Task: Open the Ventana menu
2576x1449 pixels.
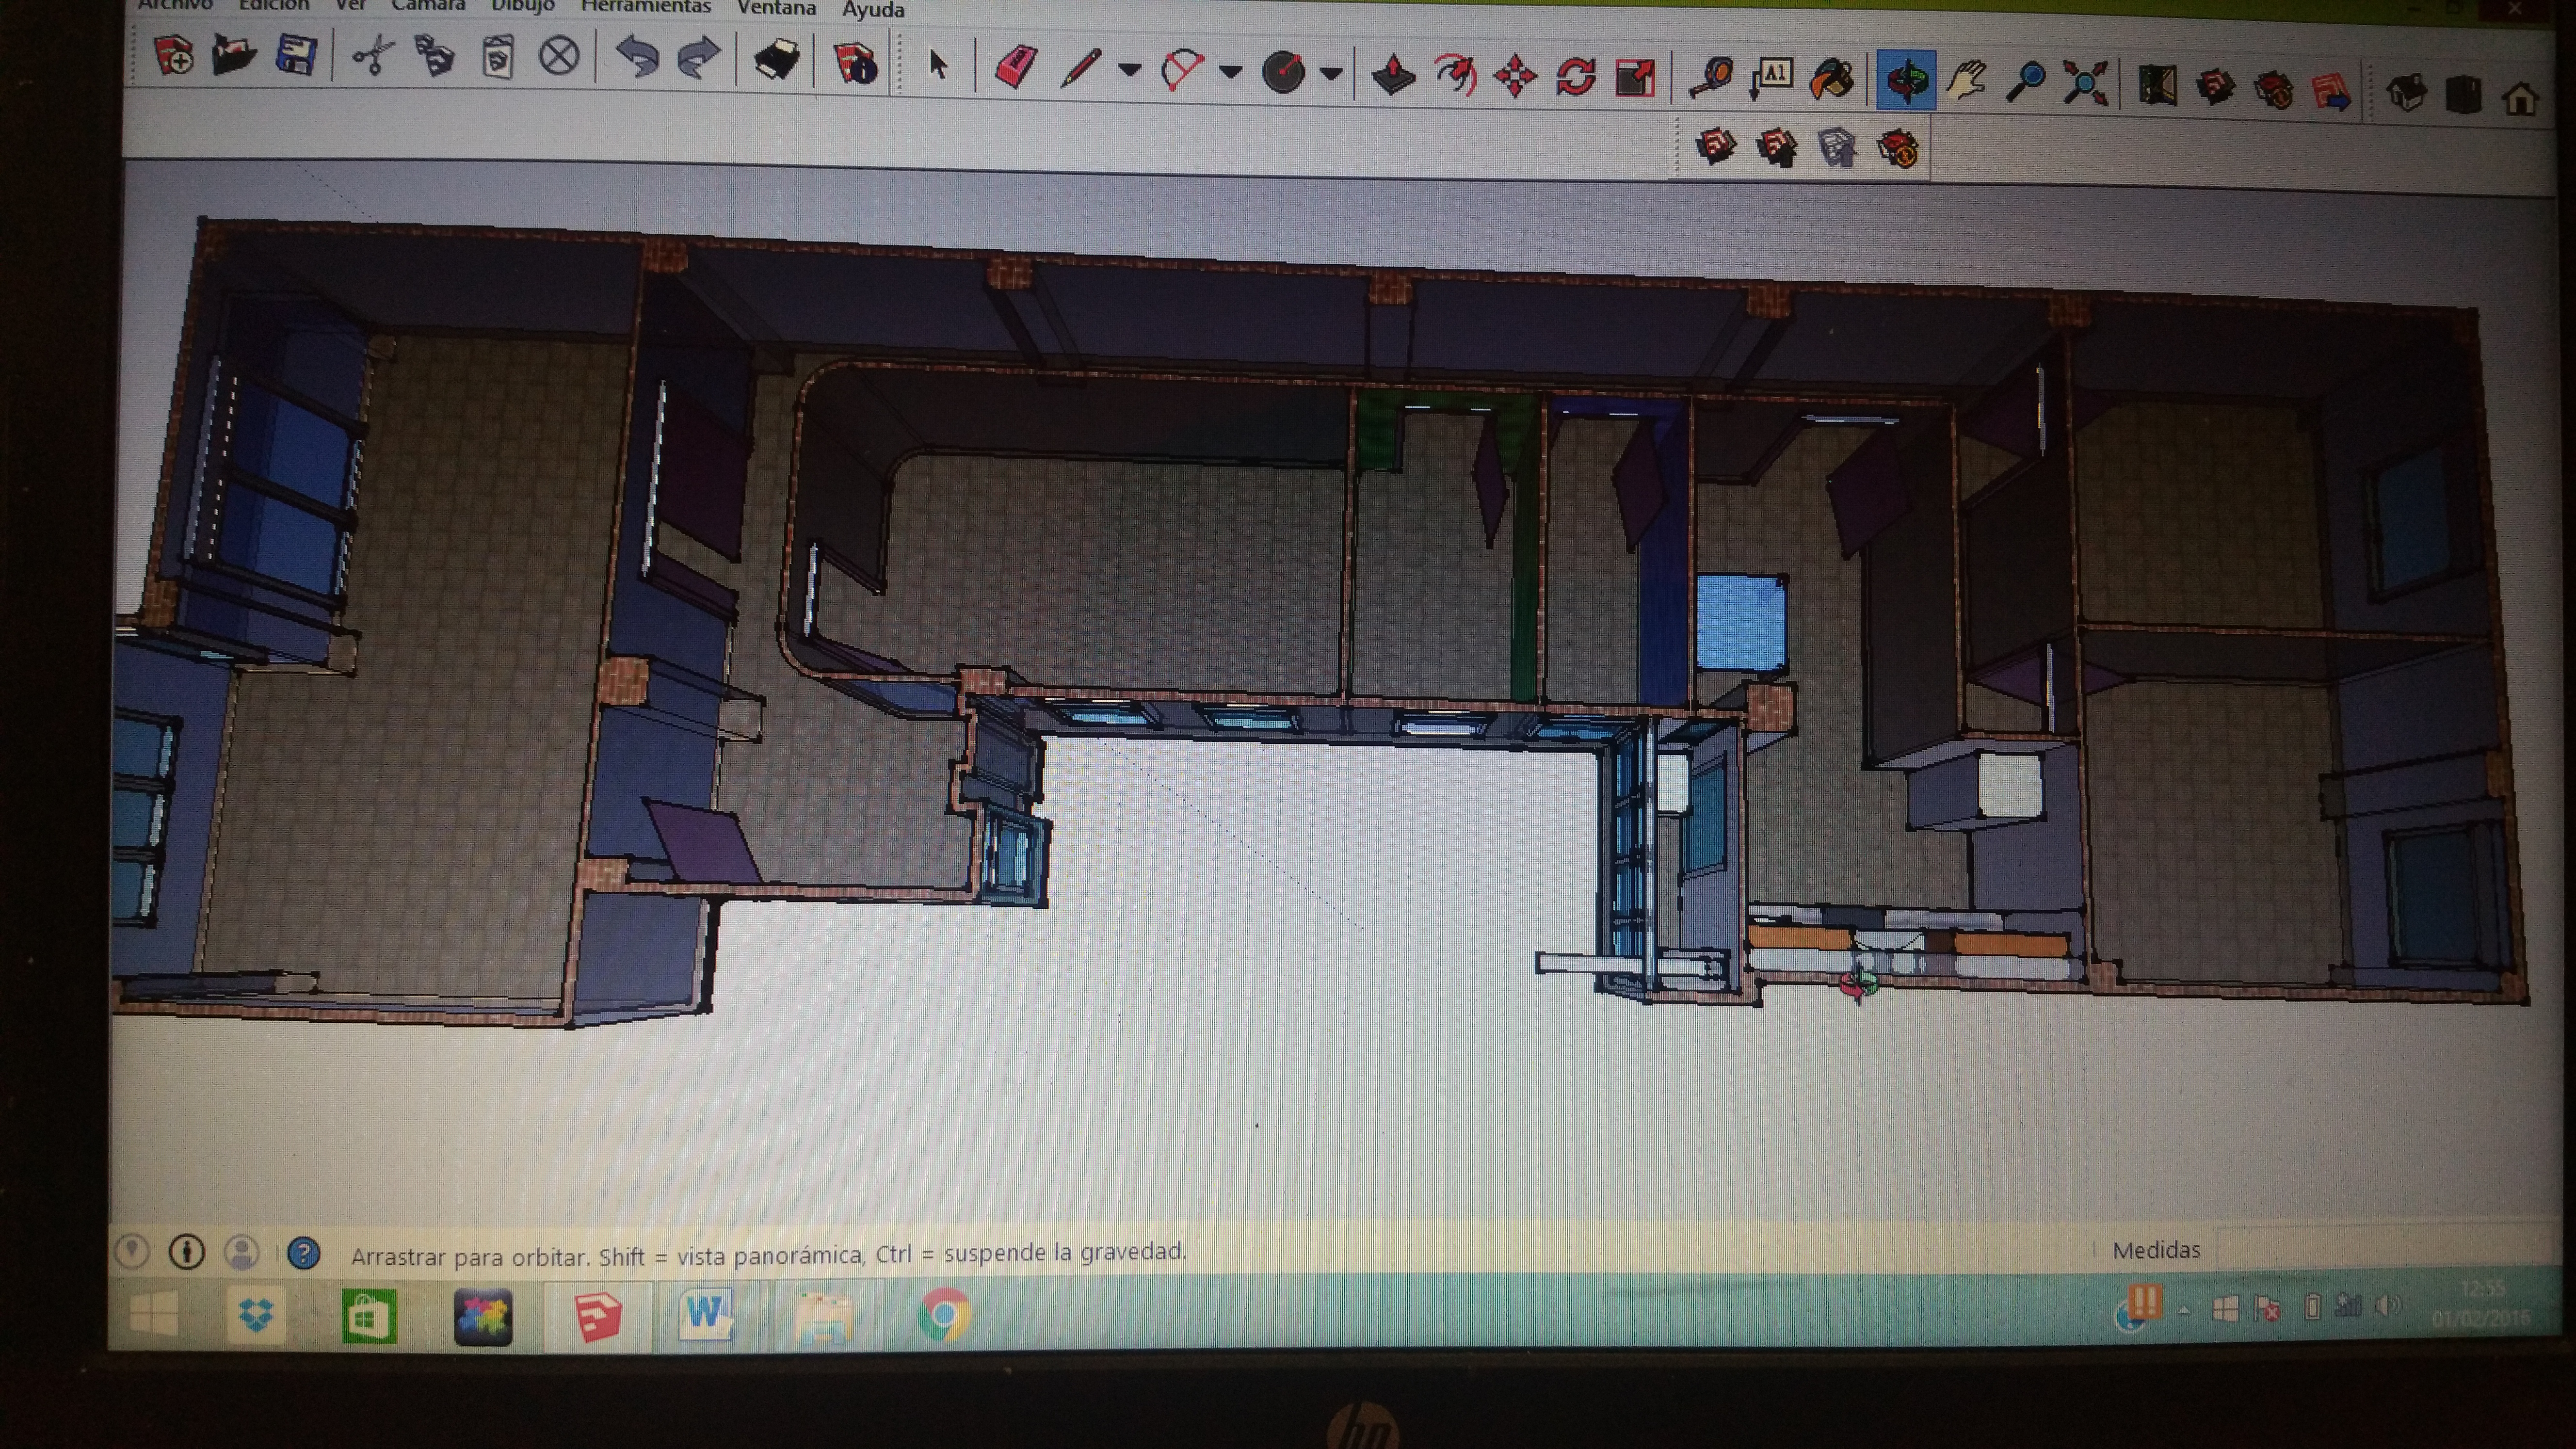Action: pos(776,8)
